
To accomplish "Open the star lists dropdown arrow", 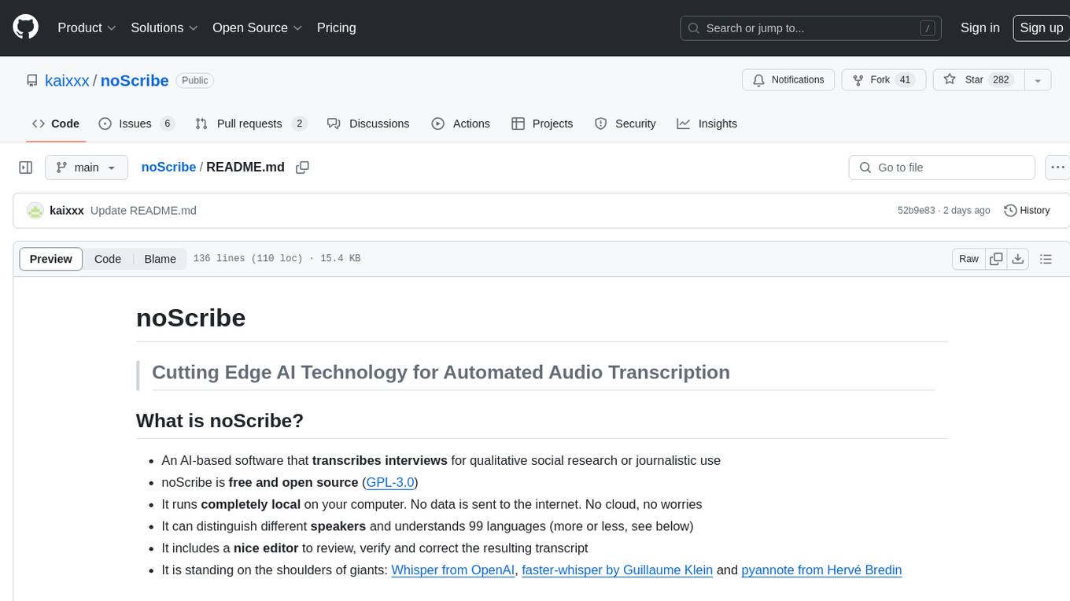I will pyautogui.click(x=1038, y=79).
